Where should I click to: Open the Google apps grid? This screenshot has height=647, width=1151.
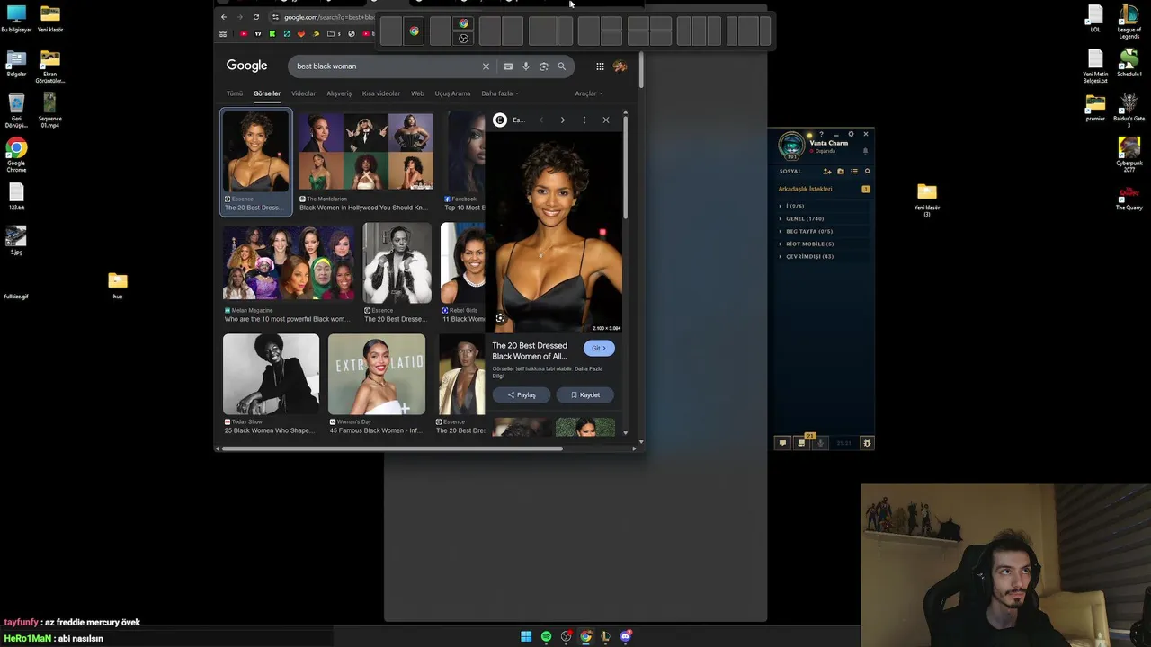pos(600,66)
